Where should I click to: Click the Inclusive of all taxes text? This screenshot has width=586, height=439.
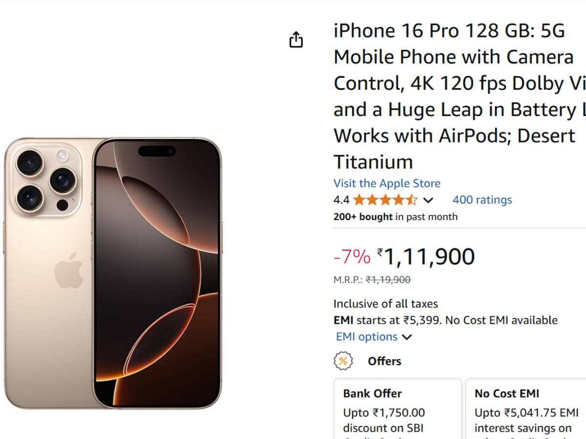click(385, 304)
